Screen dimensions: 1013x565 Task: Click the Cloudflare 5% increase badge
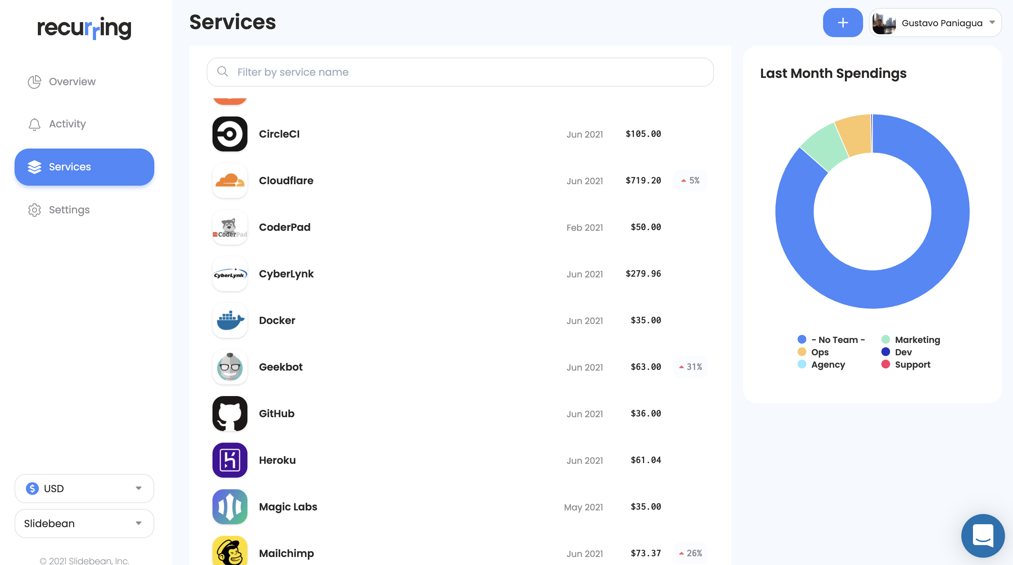[x=691, y=181]
